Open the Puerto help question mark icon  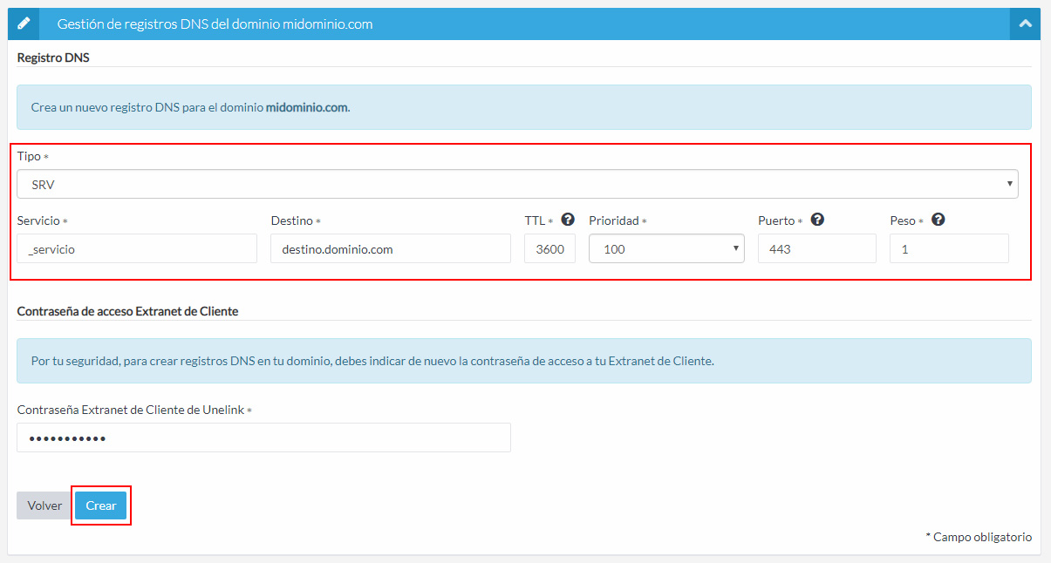point(817,220)
